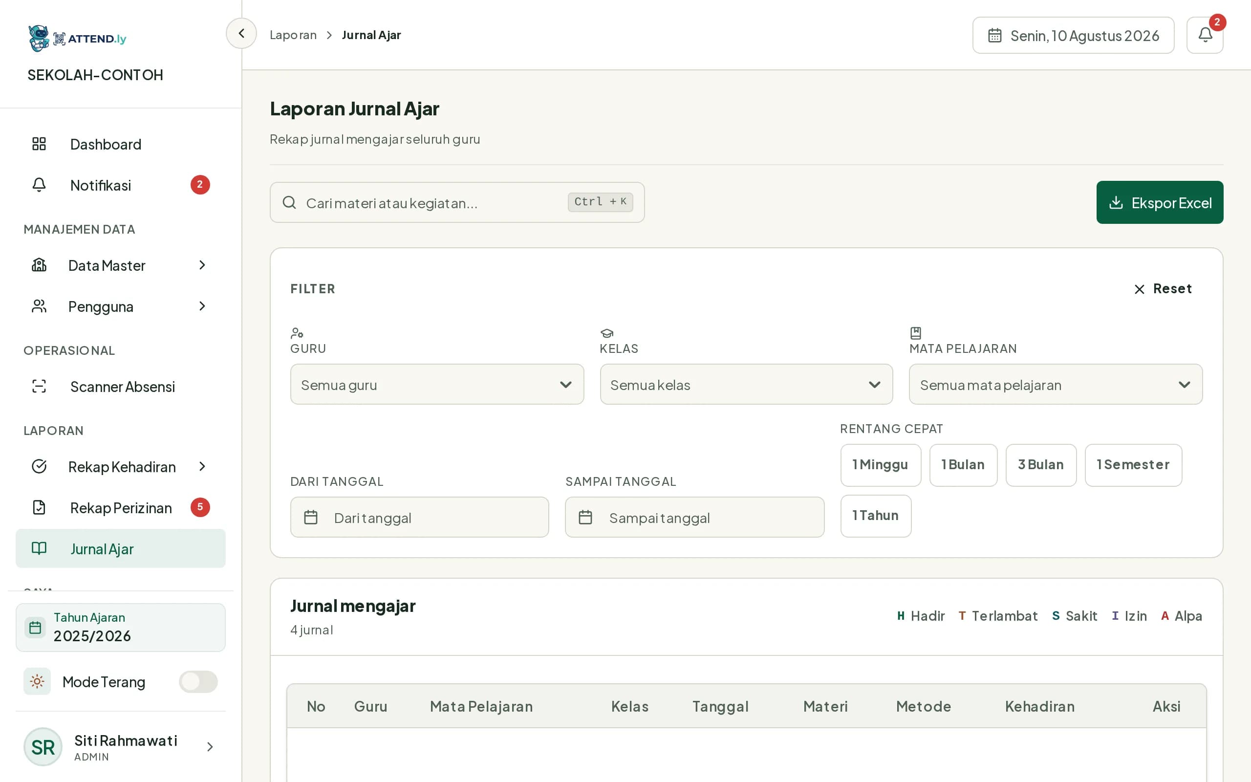Screen dimensions: 1251x782
Task: Click the Tahun Ajaran 2025/2026 card
Action: [120, 628]
